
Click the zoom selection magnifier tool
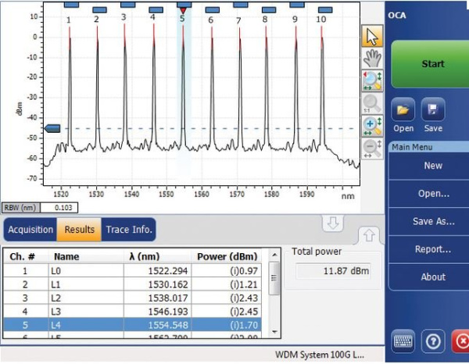pyautogui.click(x=372, y=80)
